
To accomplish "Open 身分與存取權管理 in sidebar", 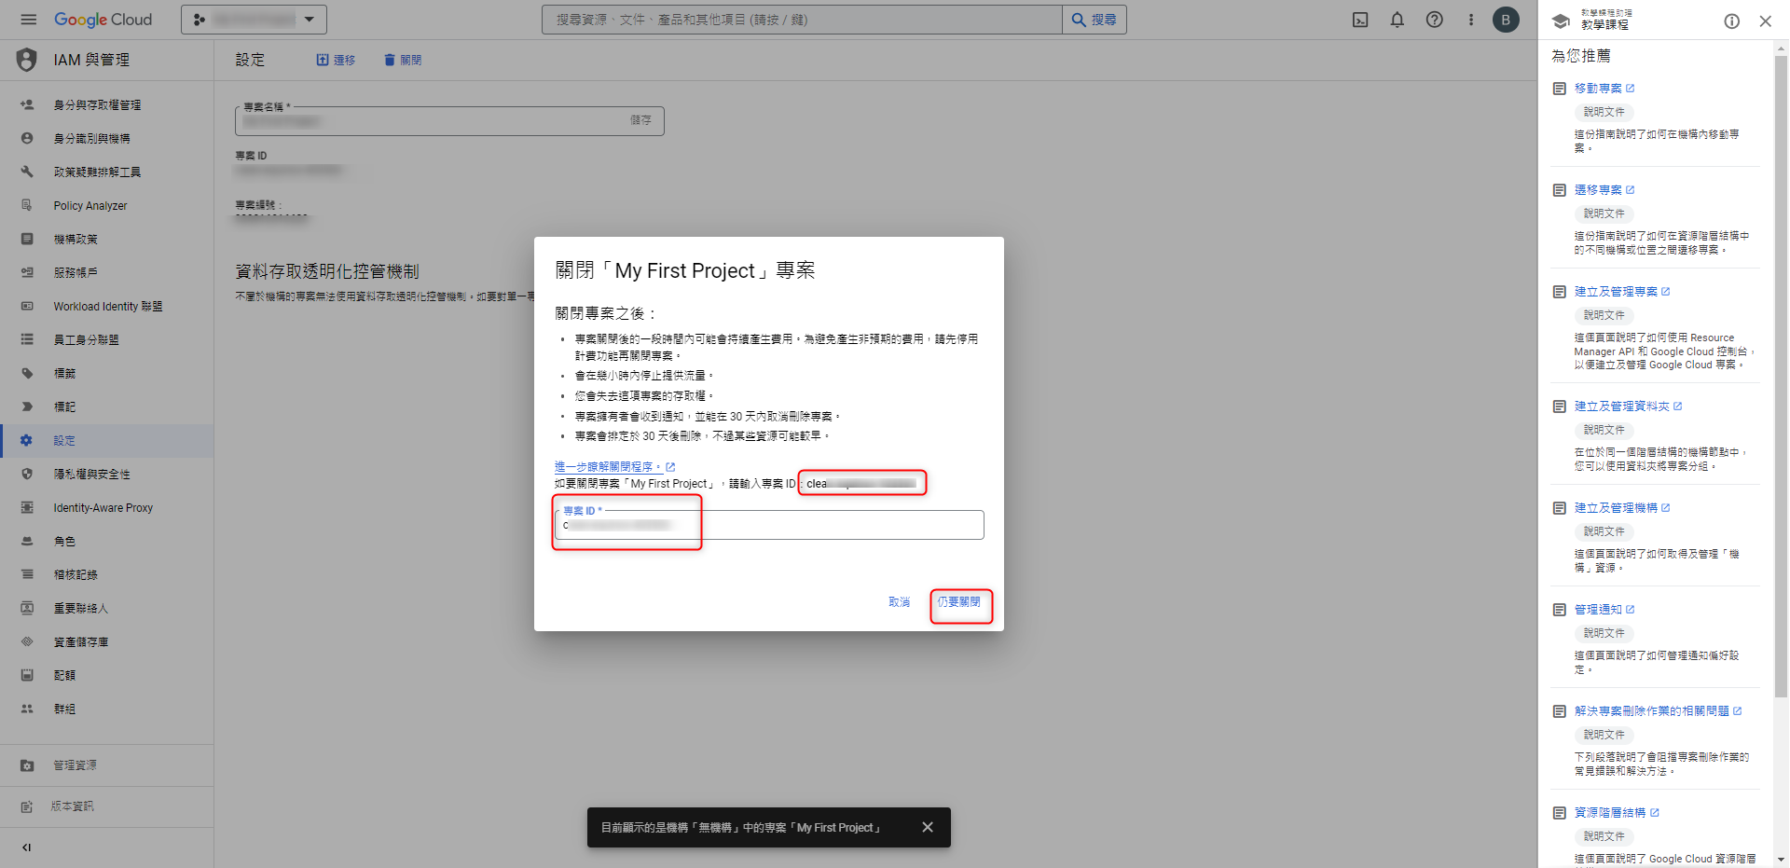I will click(x=106, y=105).
